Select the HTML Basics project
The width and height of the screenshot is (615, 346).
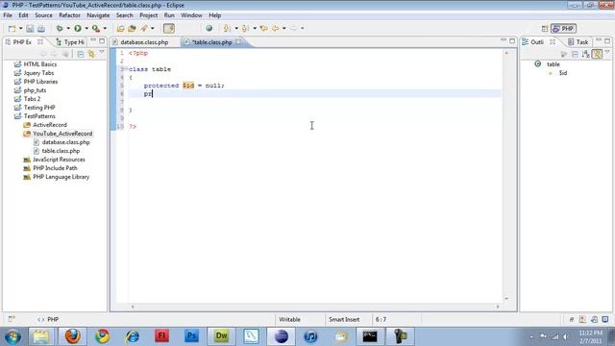(40, 64)
